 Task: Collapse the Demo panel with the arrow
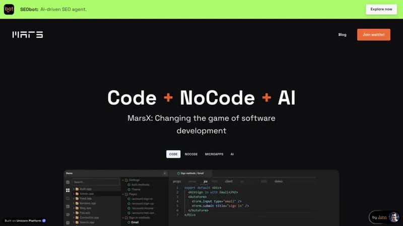point(165,173)
